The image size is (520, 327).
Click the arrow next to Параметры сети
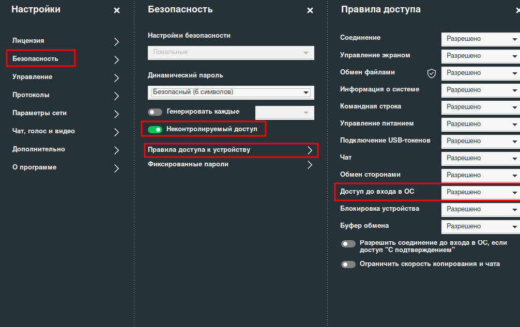[x=116, y=114]
